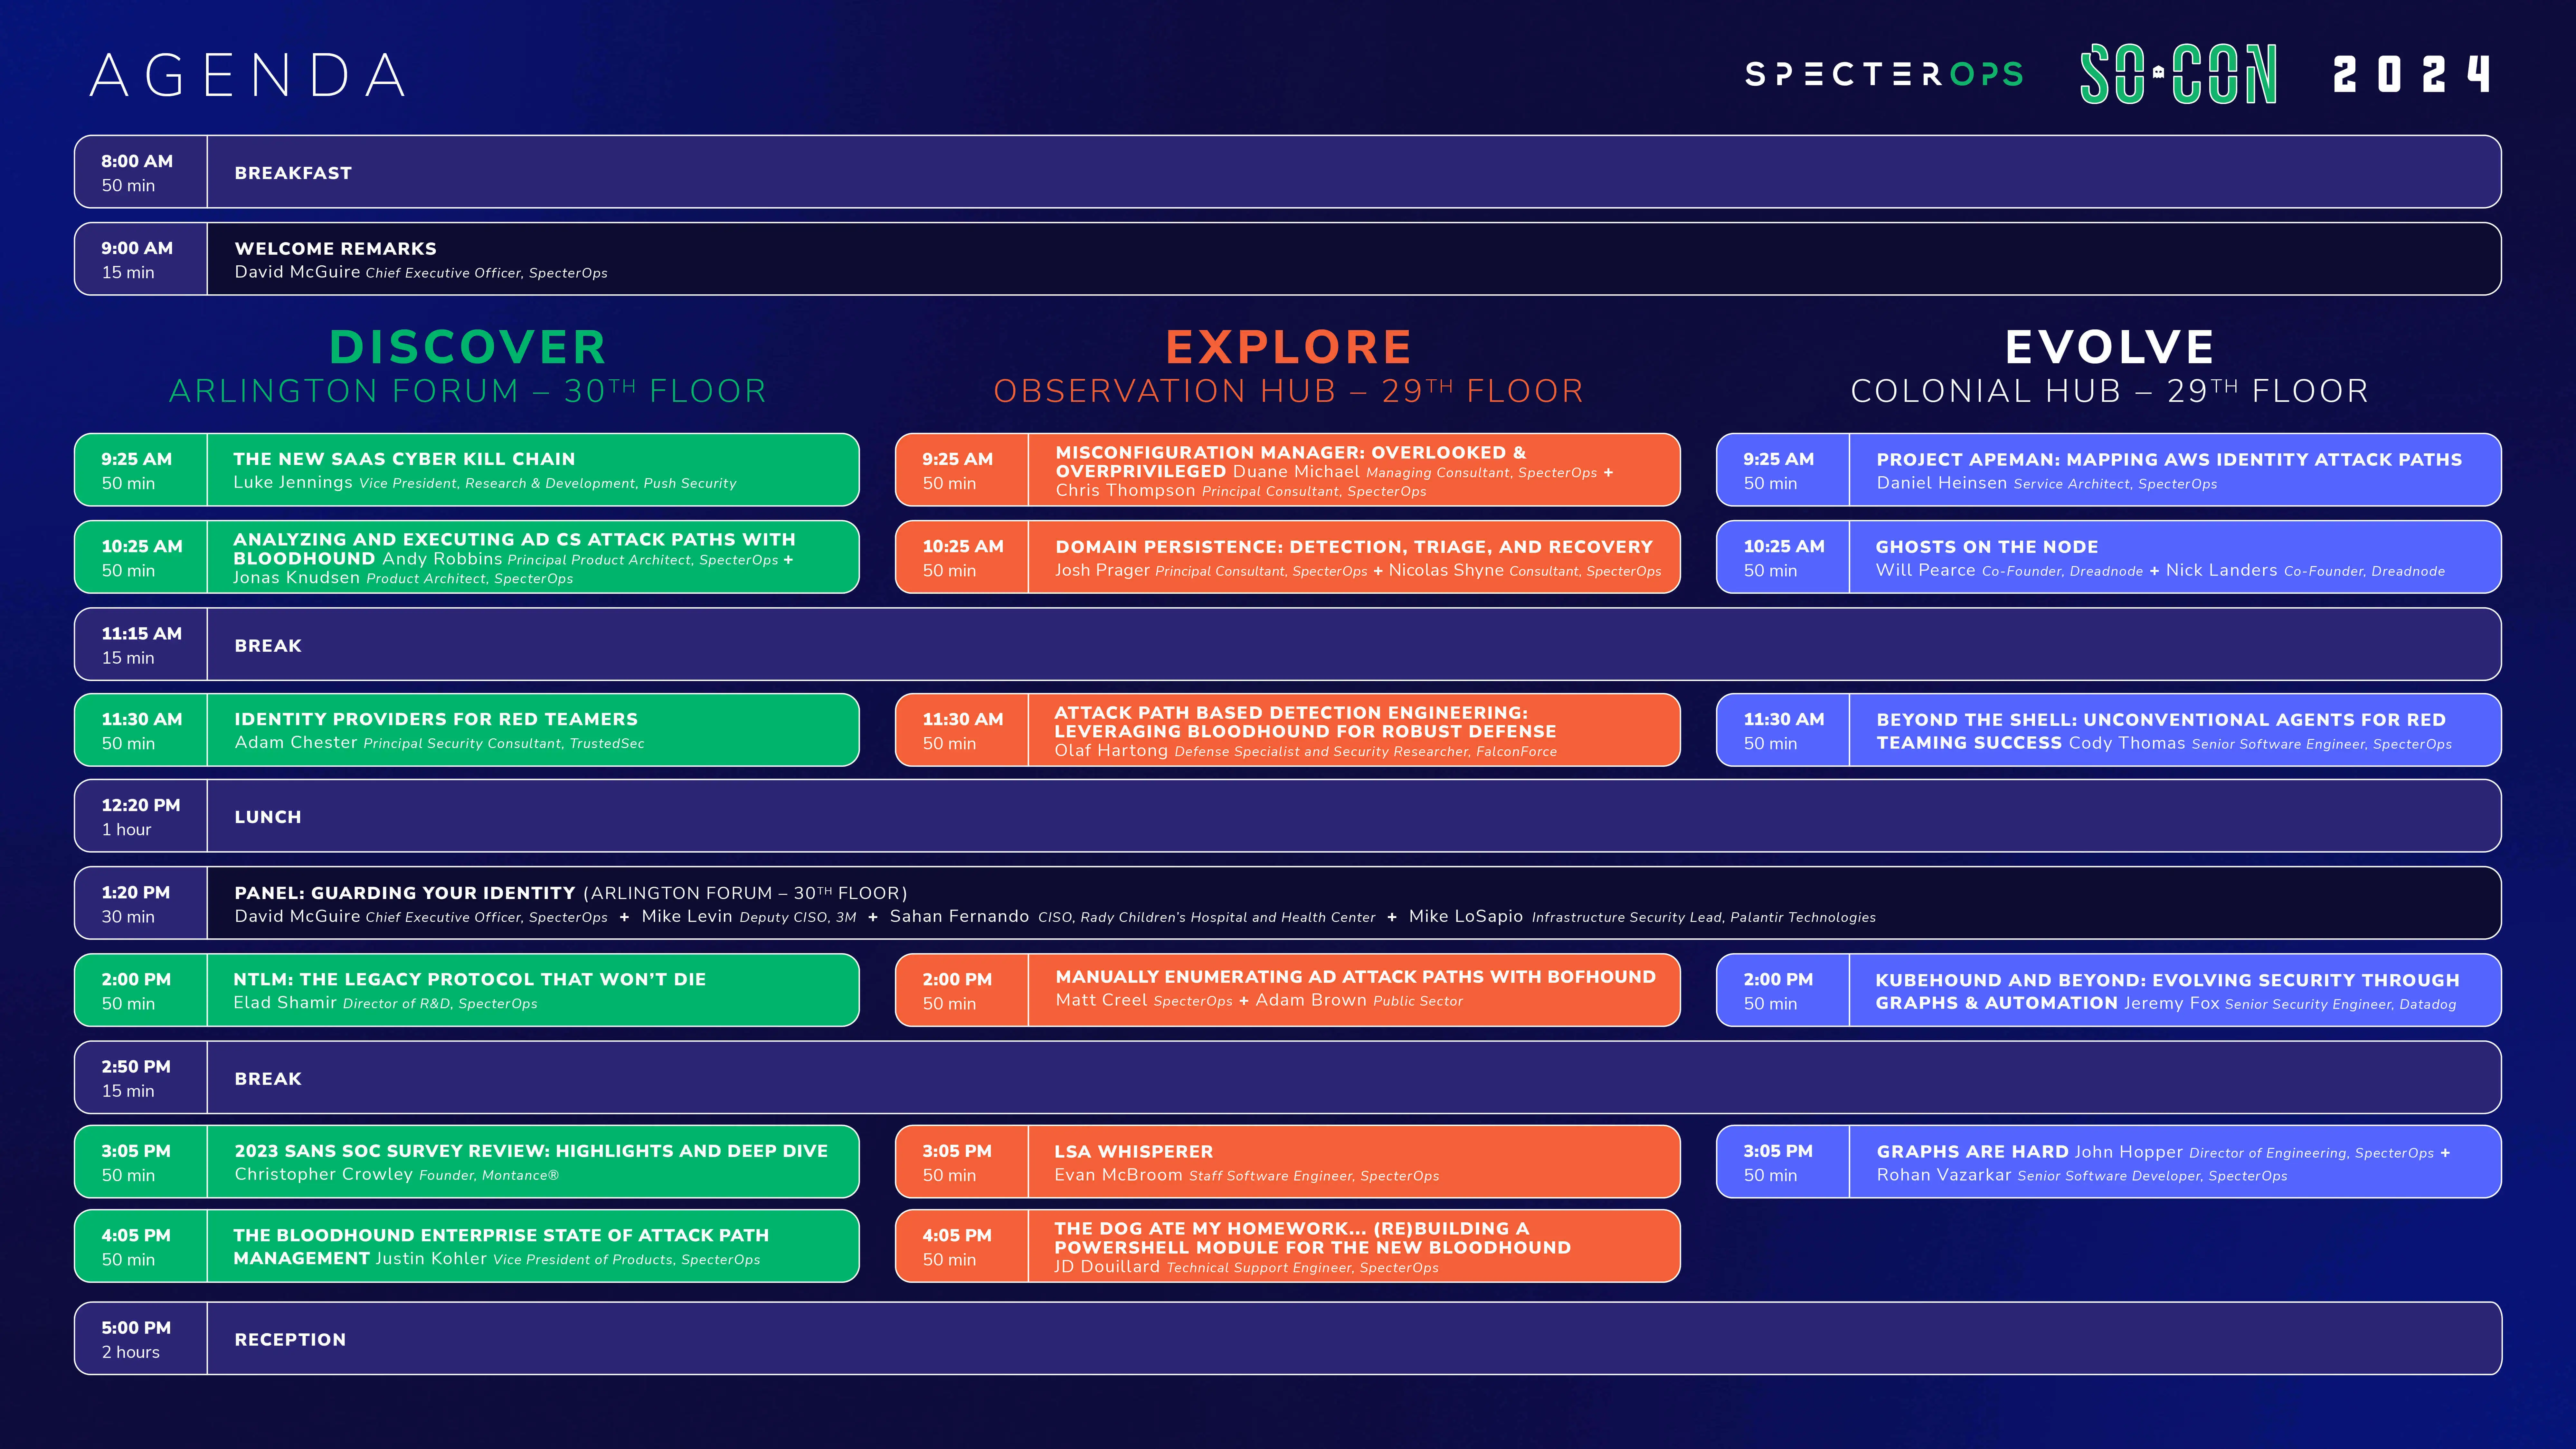Screen dimensions: 2576x1449
Task: Click David McGuire under Welcome Remarks
Action: (297, 272)
